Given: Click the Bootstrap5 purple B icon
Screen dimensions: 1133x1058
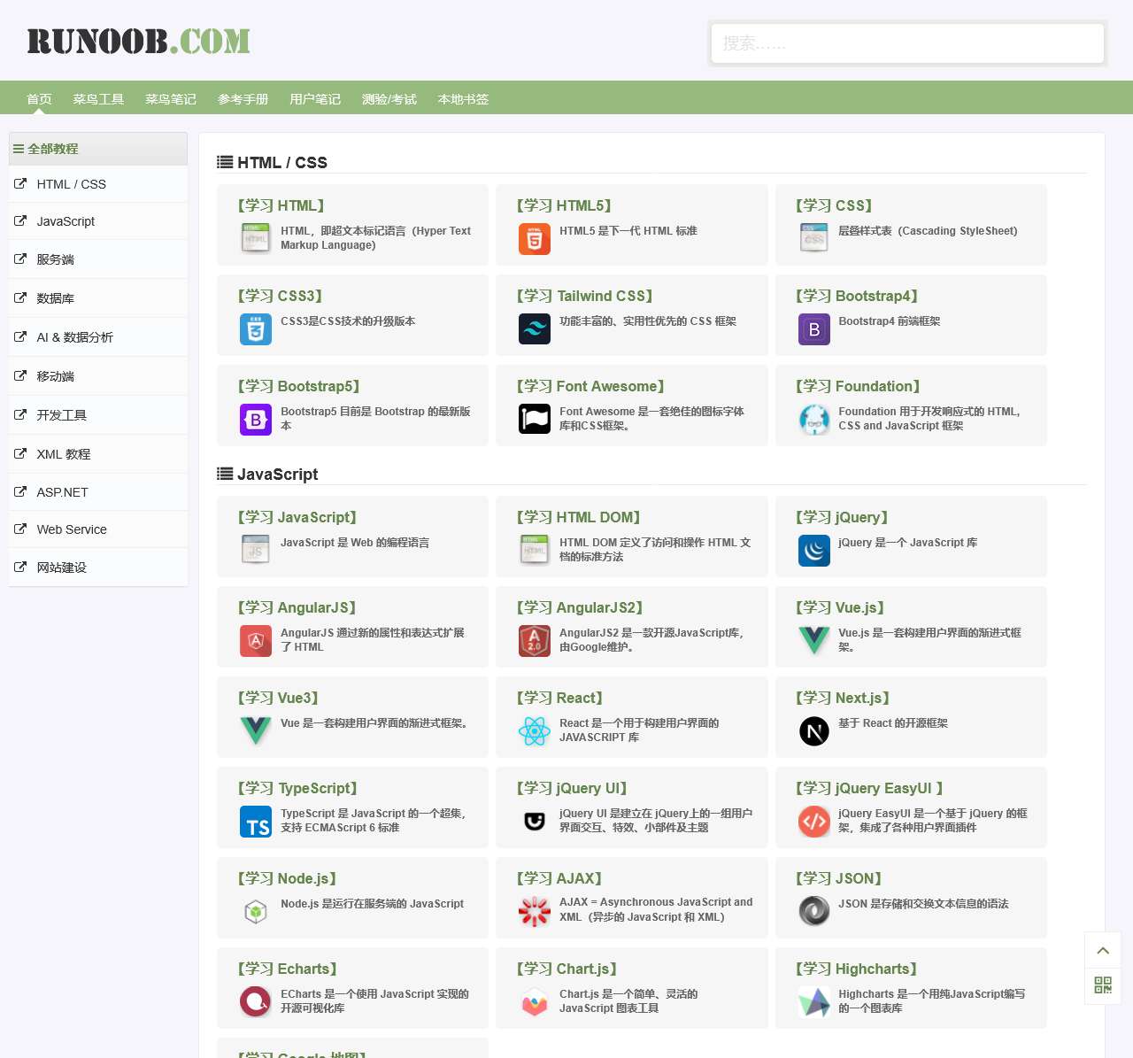Looking at the screenshot, I should [x=256, y=420].
